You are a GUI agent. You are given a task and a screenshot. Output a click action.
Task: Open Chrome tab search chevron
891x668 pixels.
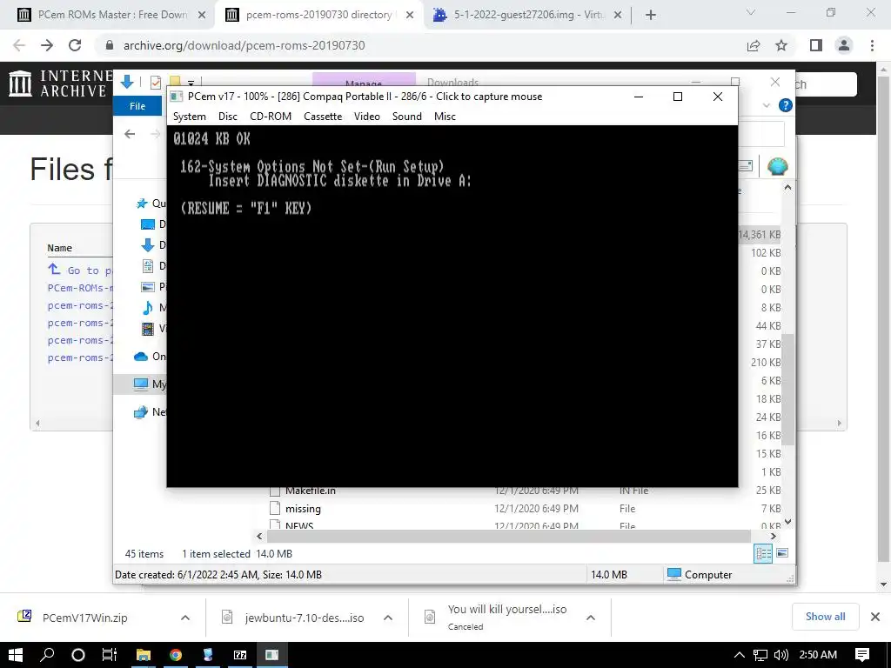click(x=751, y=12)
